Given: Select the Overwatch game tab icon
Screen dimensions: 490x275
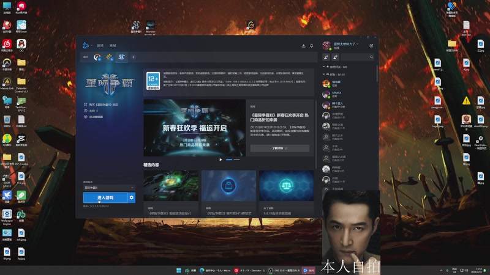Looking at the screenshot, I should [97, 57].
